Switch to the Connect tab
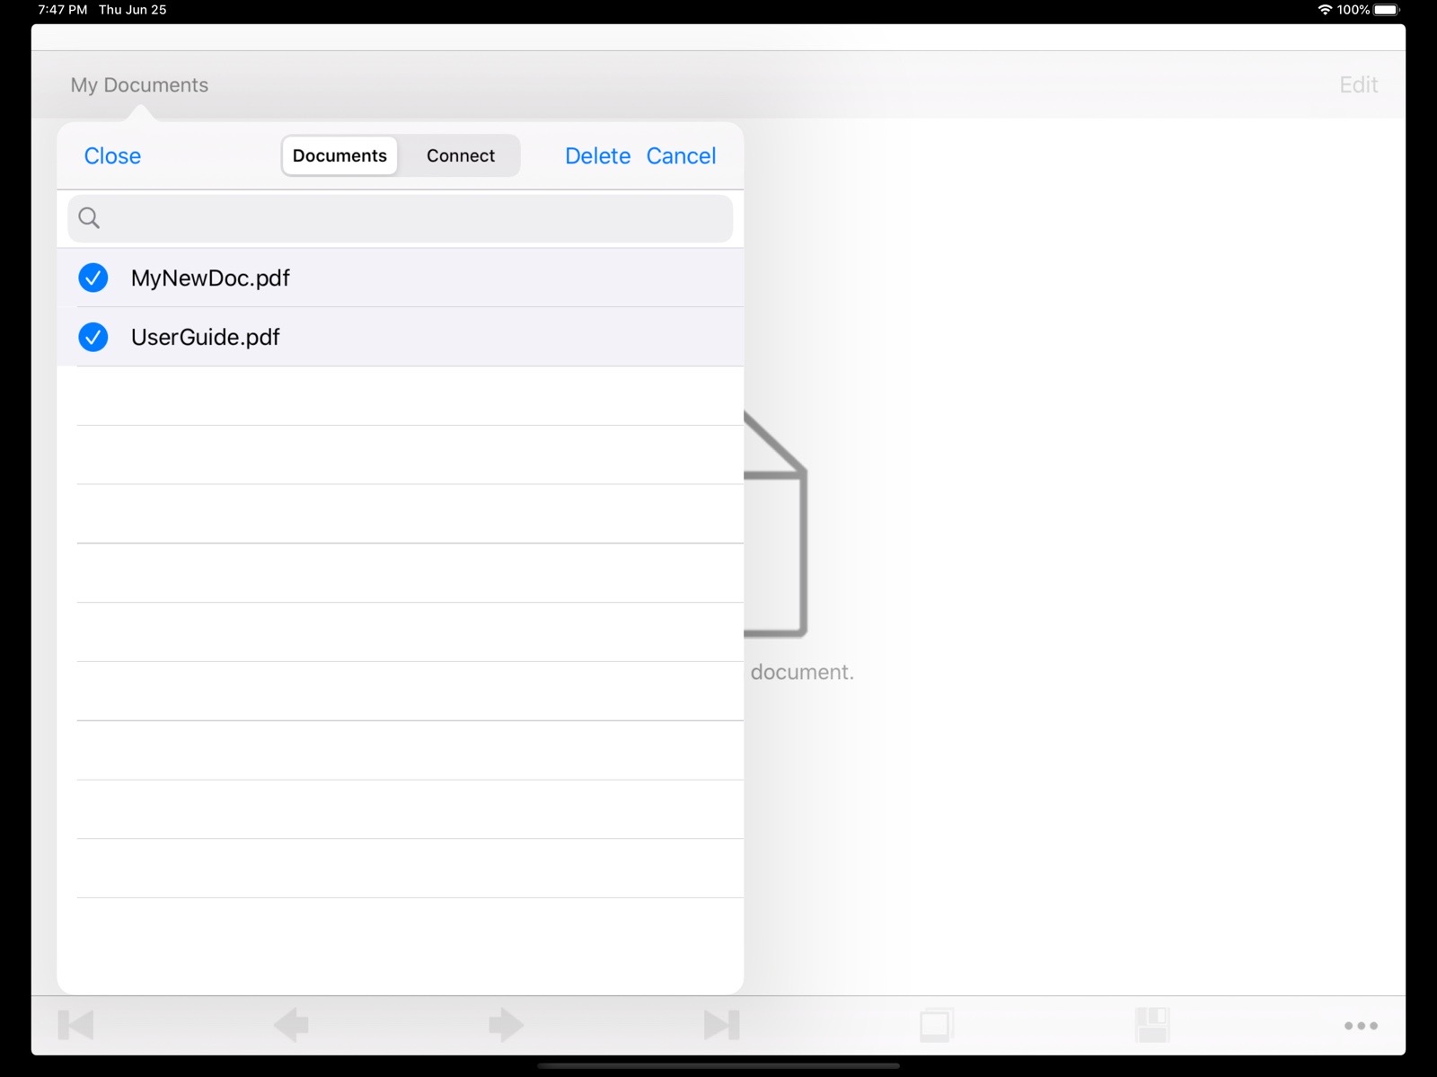The width and height of the screenshot is (1437, 1077). click(460, 156)
